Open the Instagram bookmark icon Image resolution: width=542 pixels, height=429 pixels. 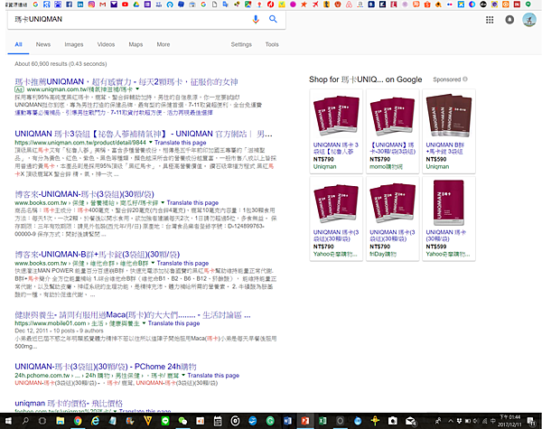pos(91,5)
